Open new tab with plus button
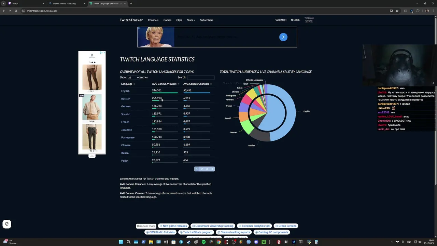This screenshot has height=246, width=437. coord(131,3)
